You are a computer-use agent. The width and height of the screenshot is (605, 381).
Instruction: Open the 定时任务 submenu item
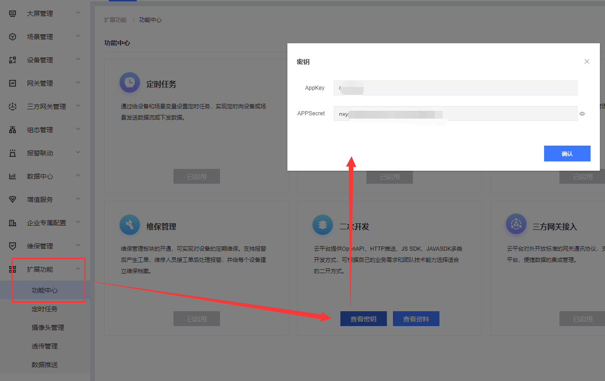pos(45,309)
